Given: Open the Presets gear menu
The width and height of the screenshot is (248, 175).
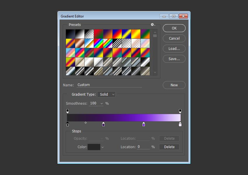Looking at the screenshot, I should click(x=153, y=25).
